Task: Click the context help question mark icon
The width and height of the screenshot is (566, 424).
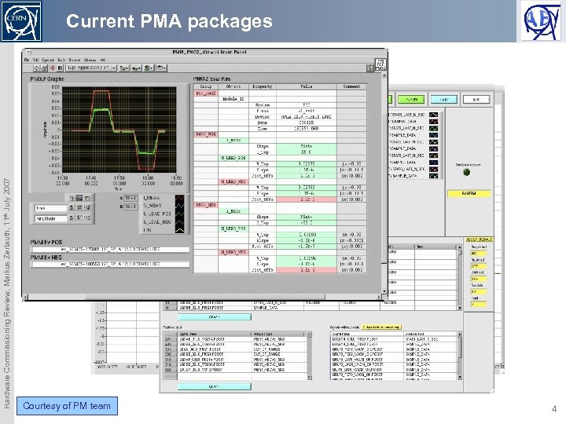Action: pyautogui.click(x=370, y=68)
